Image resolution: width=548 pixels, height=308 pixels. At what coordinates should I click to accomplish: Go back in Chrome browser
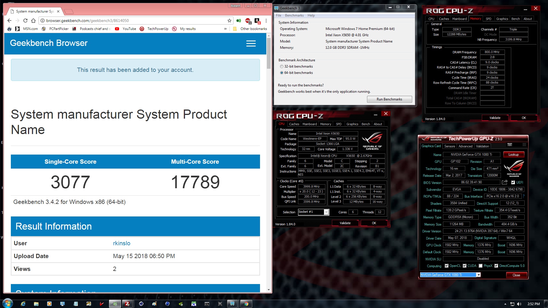[9, 21]
